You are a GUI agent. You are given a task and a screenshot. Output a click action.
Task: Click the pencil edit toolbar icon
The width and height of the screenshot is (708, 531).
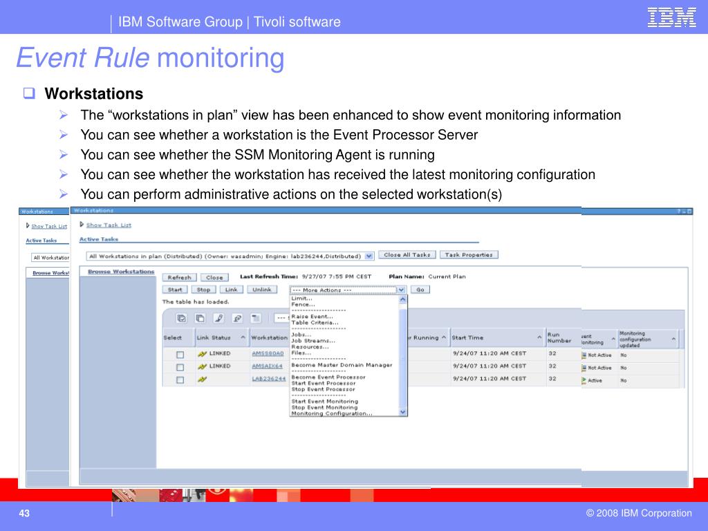[219, 318]
